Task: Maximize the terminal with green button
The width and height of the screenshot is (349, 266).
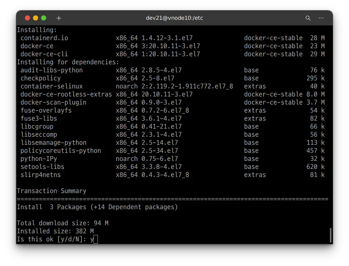Action: (44, 18)
